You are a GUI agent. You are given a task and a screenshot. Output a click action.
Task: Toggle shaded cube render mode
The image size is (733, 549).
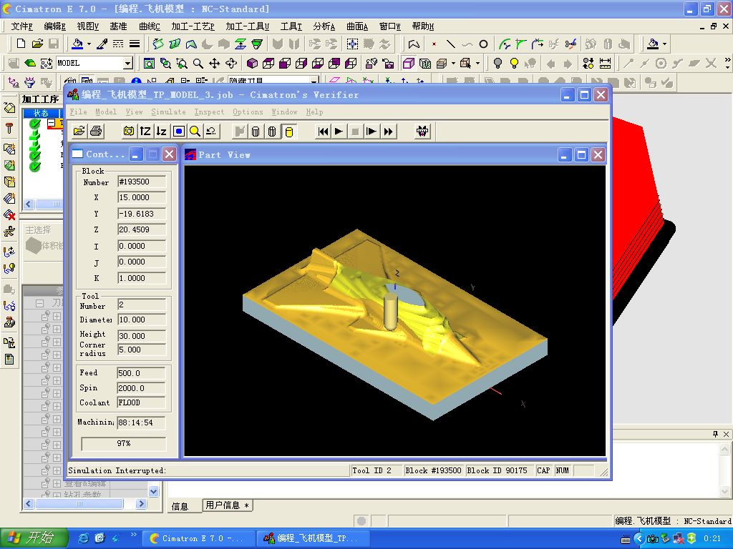coord(409,63)
